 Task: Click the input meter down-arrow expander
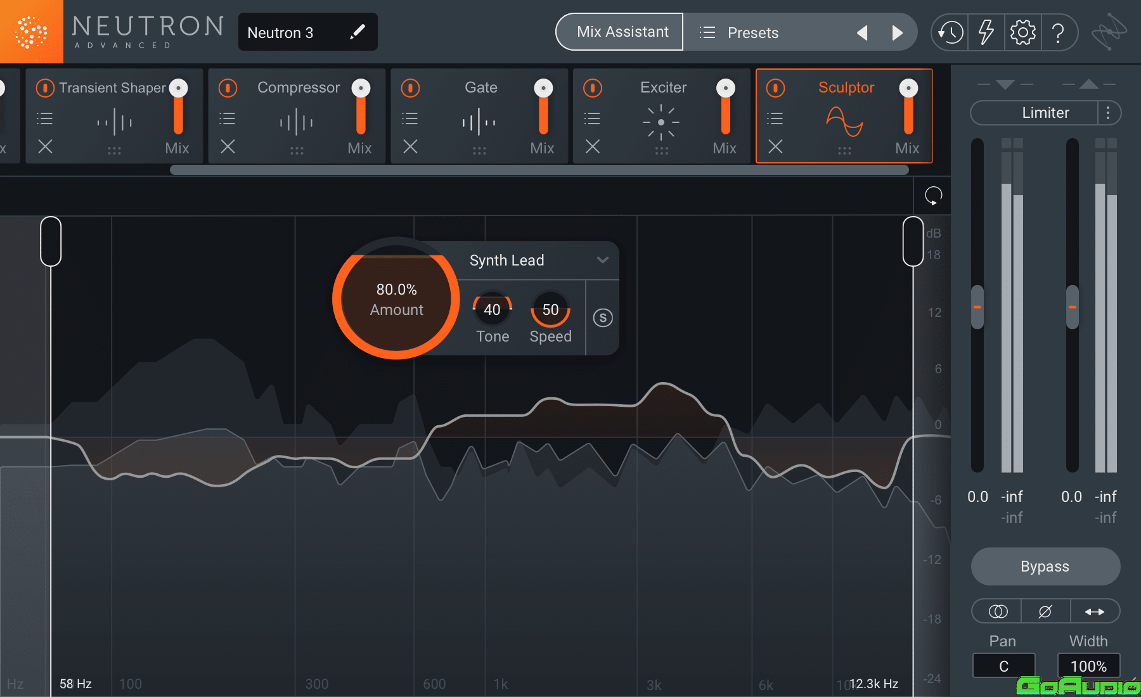point(1005,84)
